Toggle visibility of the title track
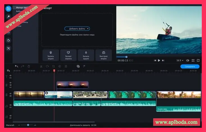 click(x=10, y=76)
